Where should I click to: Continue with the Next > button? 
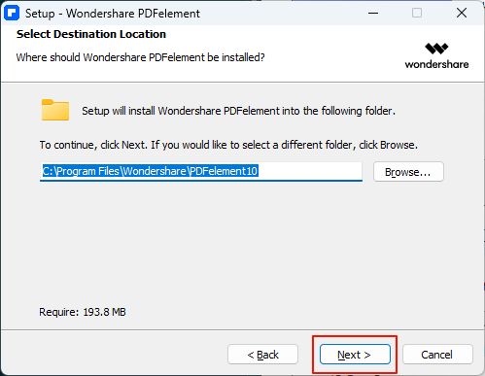pos(355,355)
